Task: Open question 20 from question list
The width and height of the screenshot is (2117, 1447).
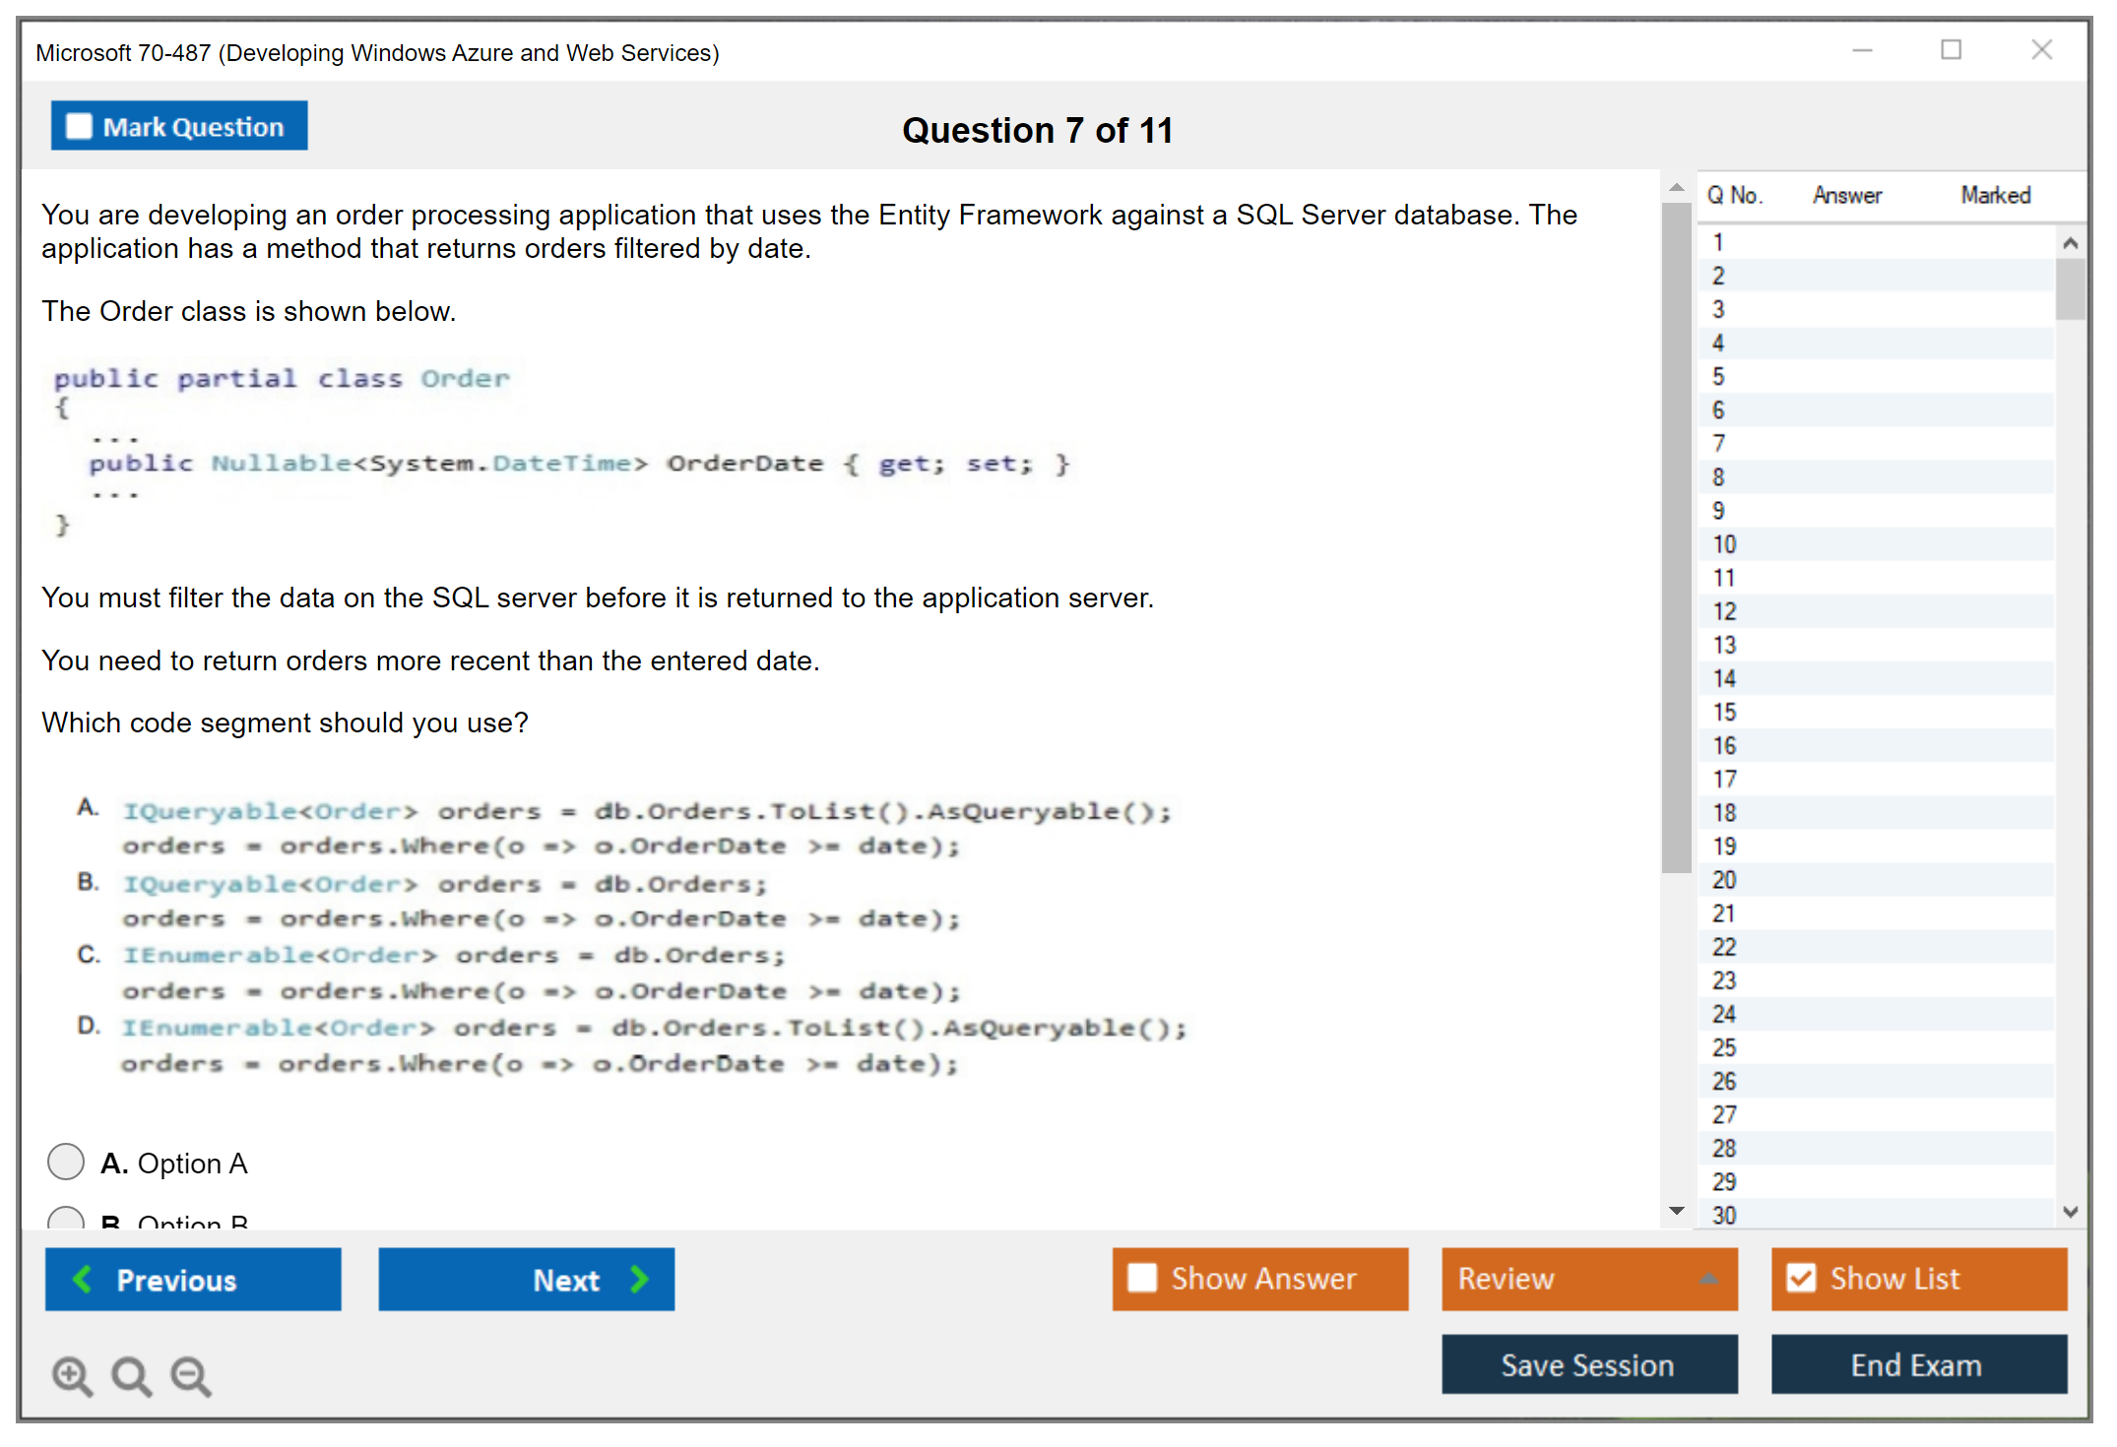Action: pyautogui.click(x=1724, y=879)
